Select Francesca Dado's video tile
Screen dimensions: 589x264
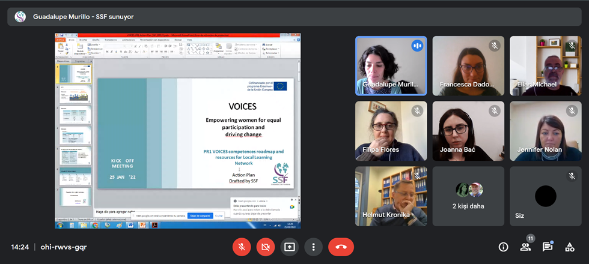click(468, 65)
